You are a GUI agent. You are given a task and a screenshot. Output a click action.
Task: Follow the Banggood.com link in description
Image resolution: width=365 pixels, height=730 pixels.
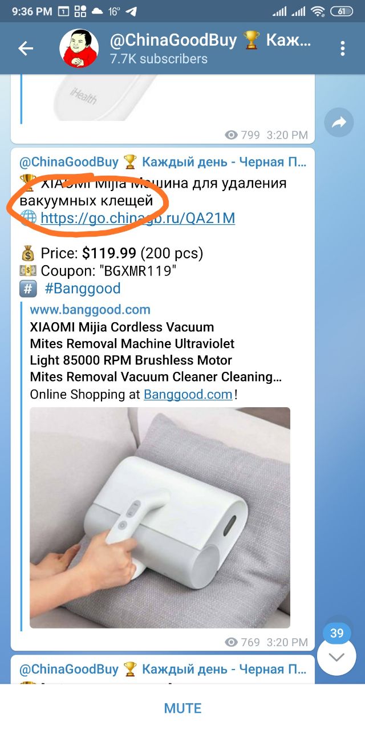pos(188,394)
